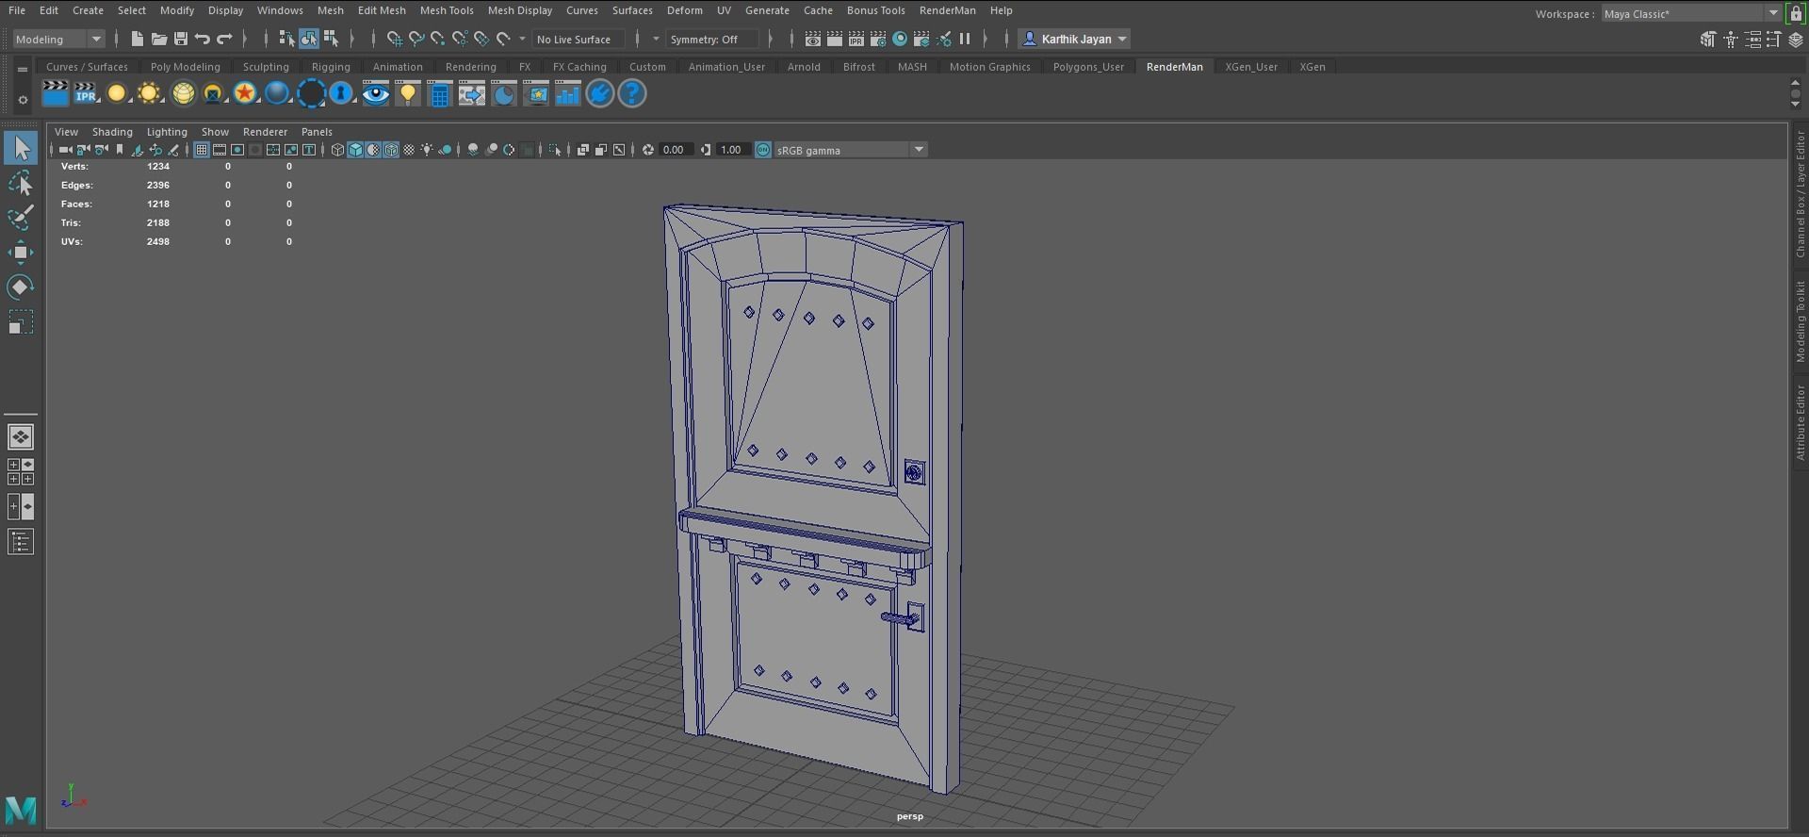The image size is (1809, 837).
Task: Open the viewport Renderer menu
Action: (x=265, y=132)
